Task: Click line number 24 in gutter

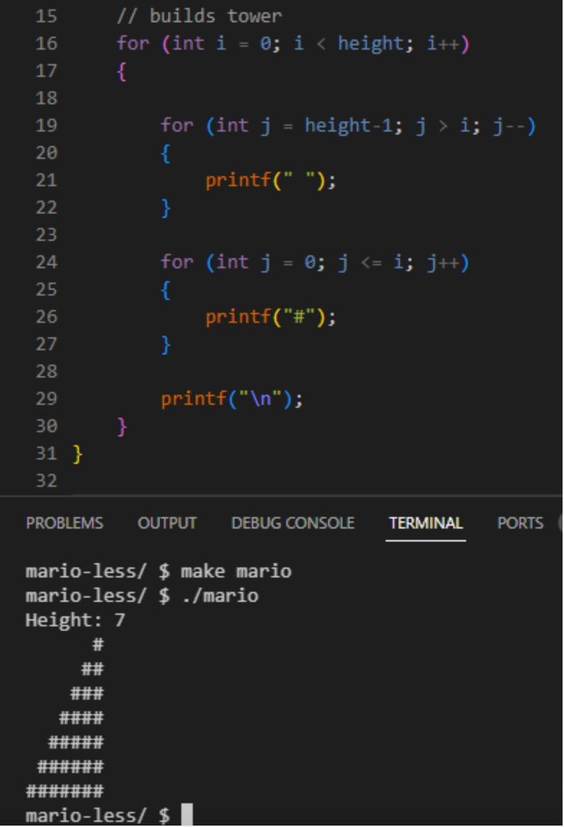Action: 47,262
